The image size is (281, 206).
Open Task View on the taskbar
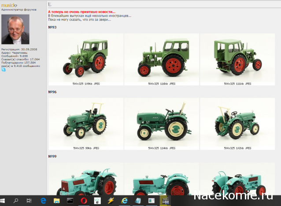[x=29, y=201]
